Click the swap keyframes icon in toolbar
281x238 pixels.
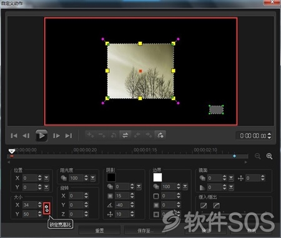[x=125, y=136]
